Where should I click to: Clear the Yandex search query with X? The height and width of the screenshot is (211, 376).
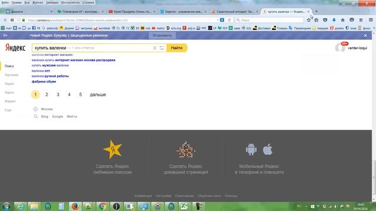click(155, 48)
